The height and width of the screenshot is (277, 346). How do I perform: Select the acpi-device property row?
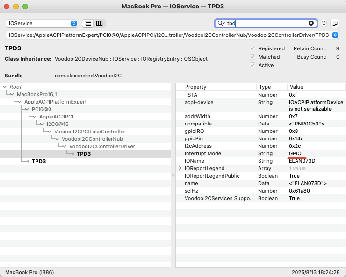(x=260, y=105)
